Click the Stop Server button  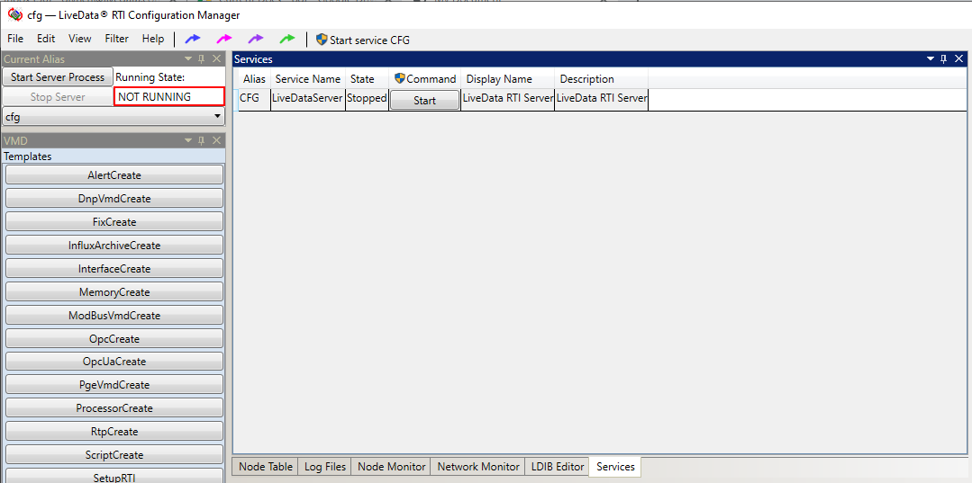coord(58,96)
